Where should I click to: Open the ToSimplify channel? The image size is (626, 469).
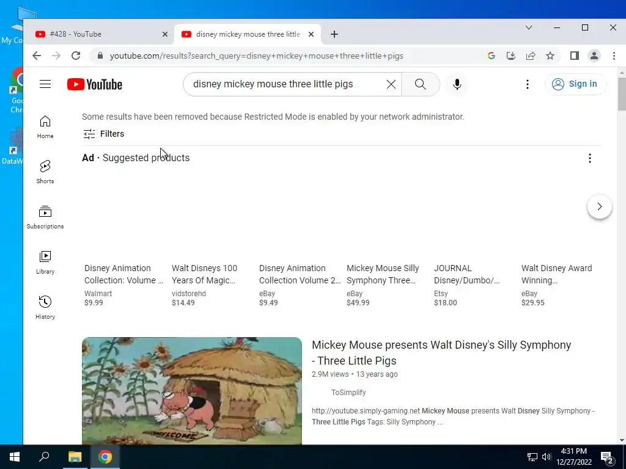click(348, 393)
